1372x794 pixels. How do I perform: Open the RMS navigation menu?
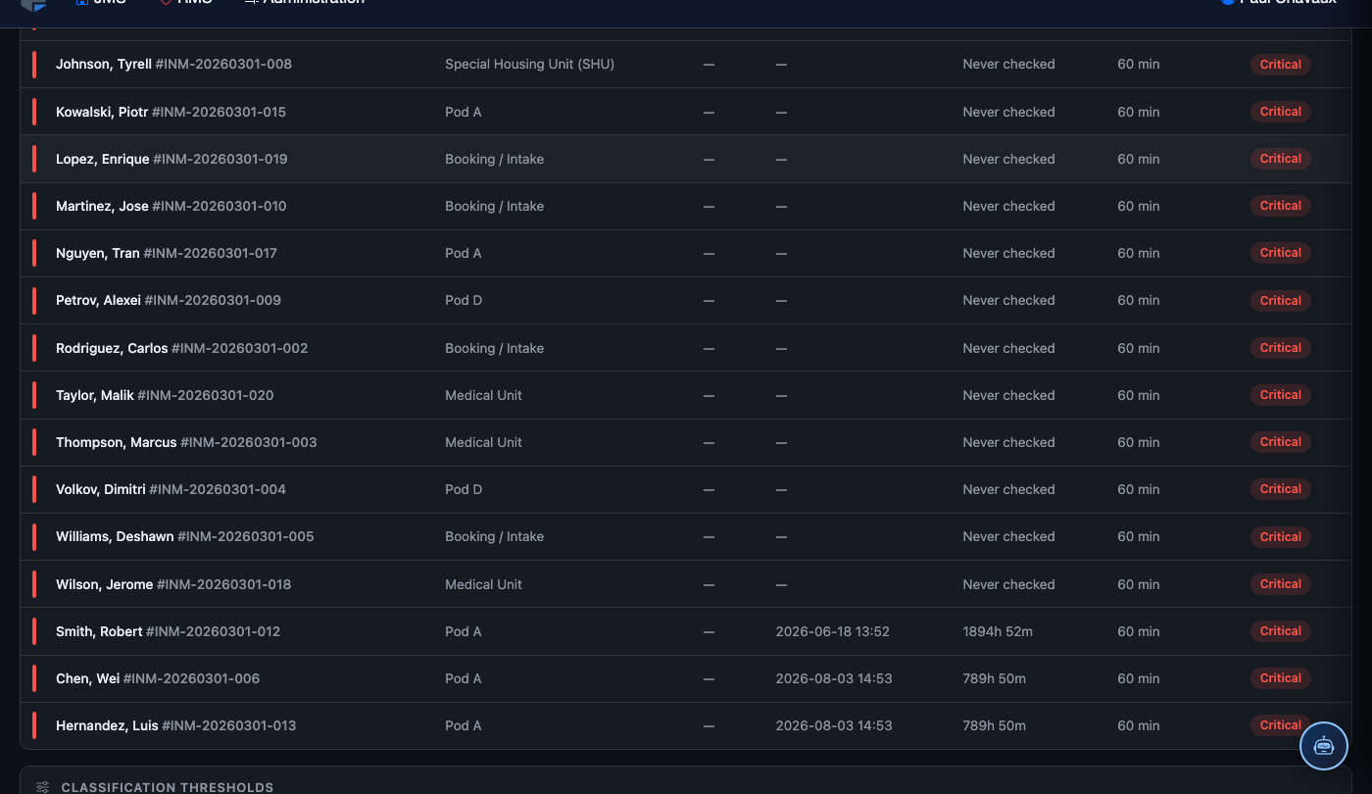click(185, 2)
